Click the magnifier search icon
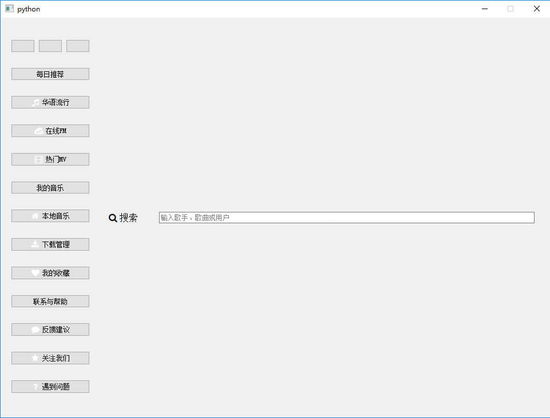Viewport: 550px width, 418px height. pos(113,218)
